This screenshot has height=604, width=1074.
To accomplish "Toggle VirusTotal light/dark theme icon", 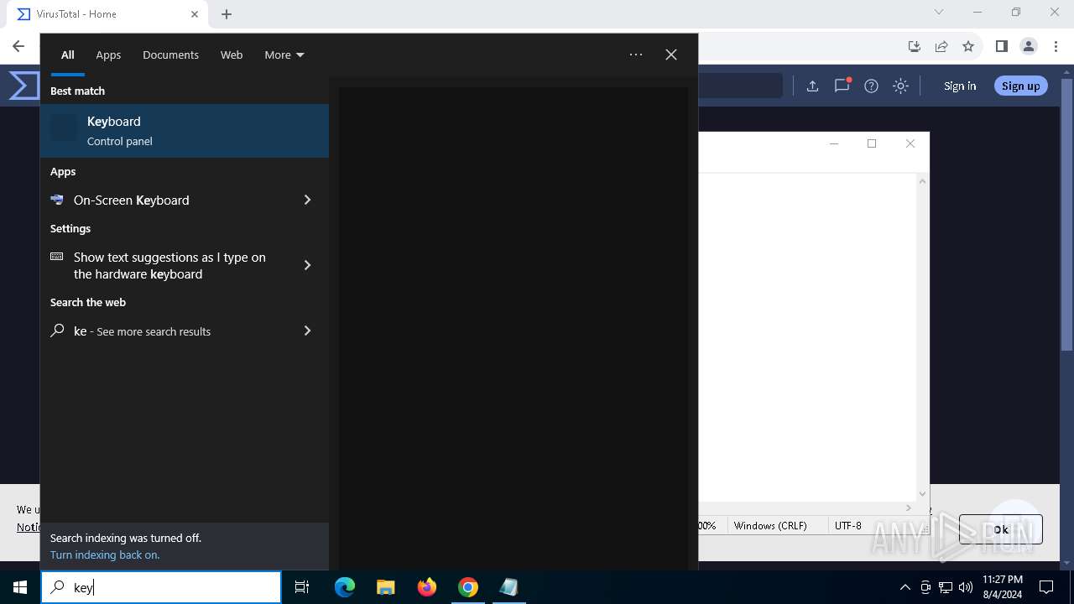I will (900, 86).
